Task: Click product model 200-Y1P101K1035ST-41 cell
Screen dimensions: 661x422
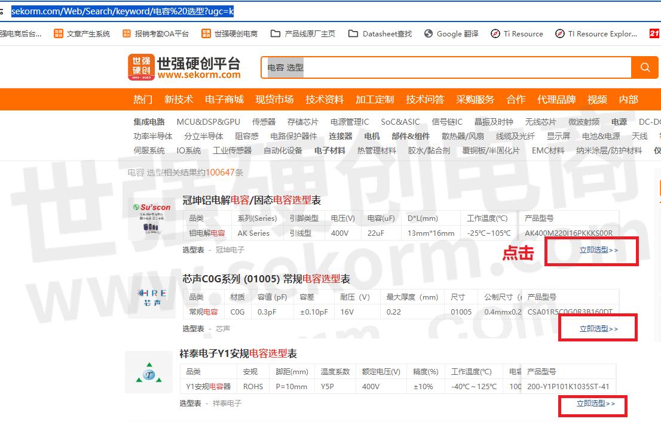Action: [568, 387]
